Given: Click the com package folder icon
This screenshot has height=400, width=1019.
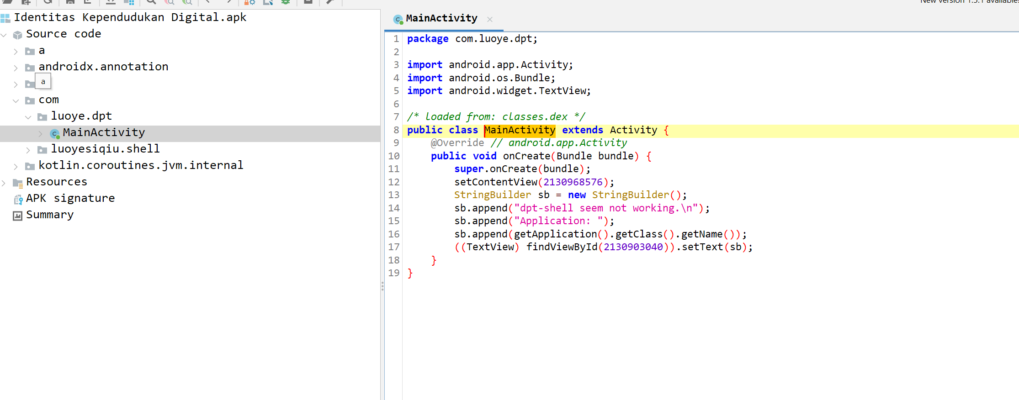Looking at the screenshot, I should pyautogui.click(x=30, y=100).
